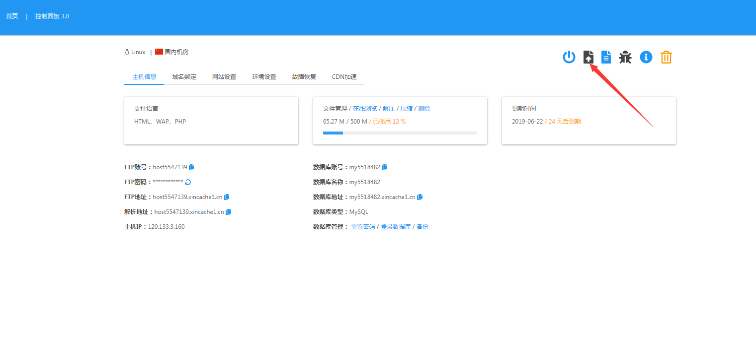756x337 pixels.
Task: Click the 首页 link in header
Action: [x=12, y=16]
